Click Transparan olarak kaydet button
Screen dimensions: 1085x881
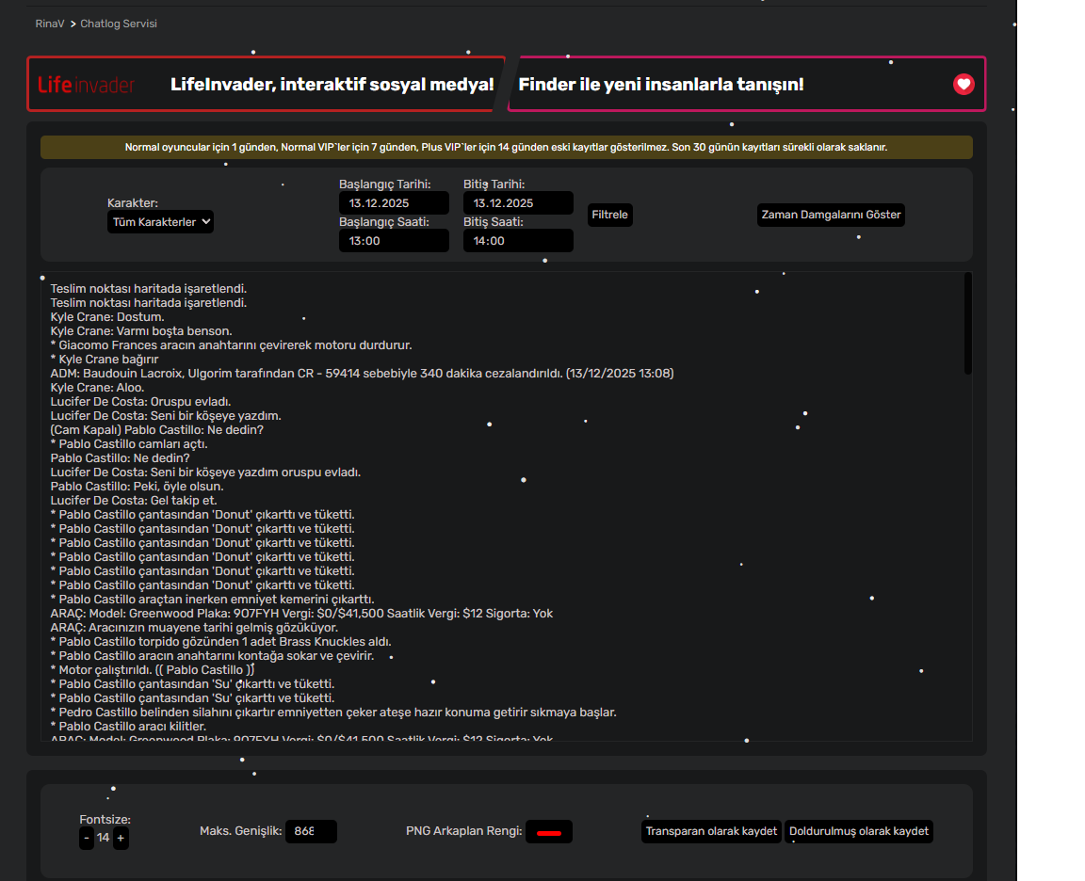(711, 831)
